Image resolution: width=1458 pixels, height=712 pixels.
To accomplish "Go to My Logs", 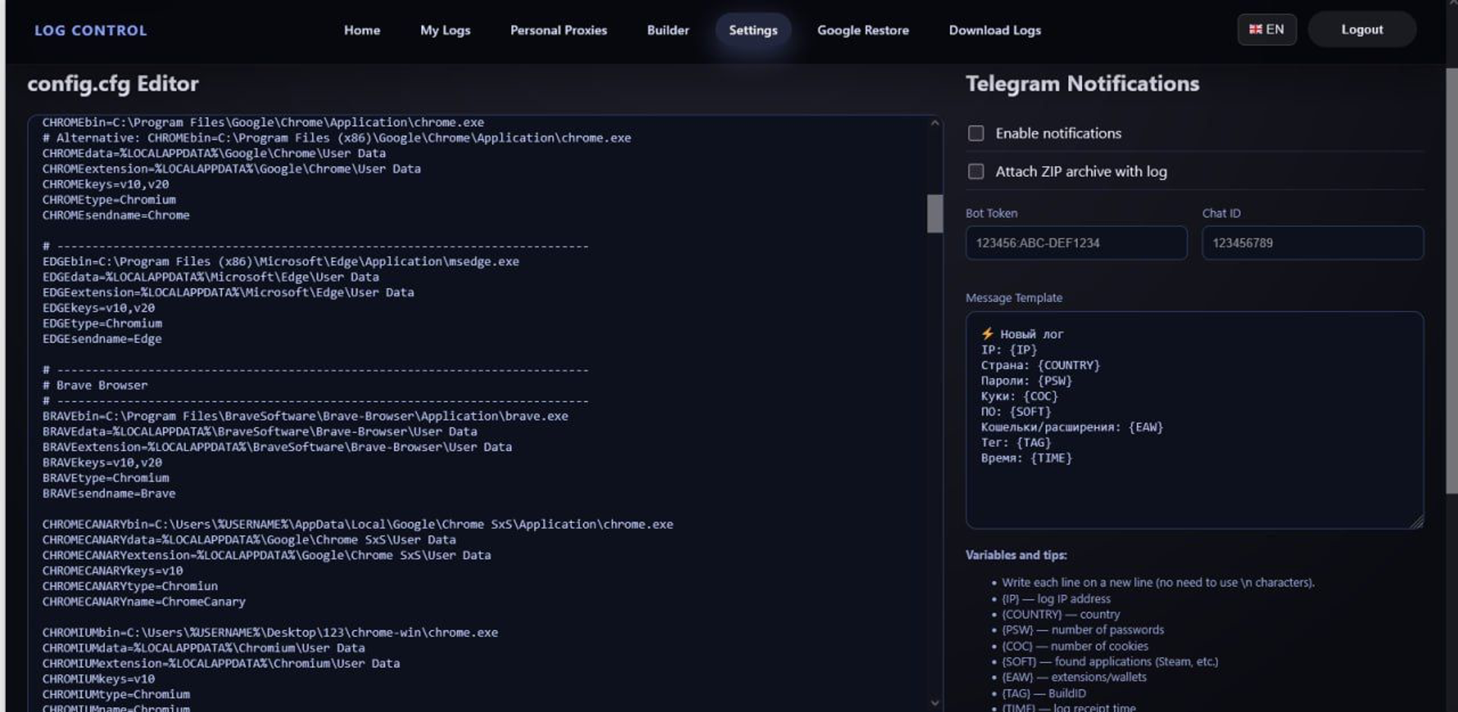I will pos(445,30).
